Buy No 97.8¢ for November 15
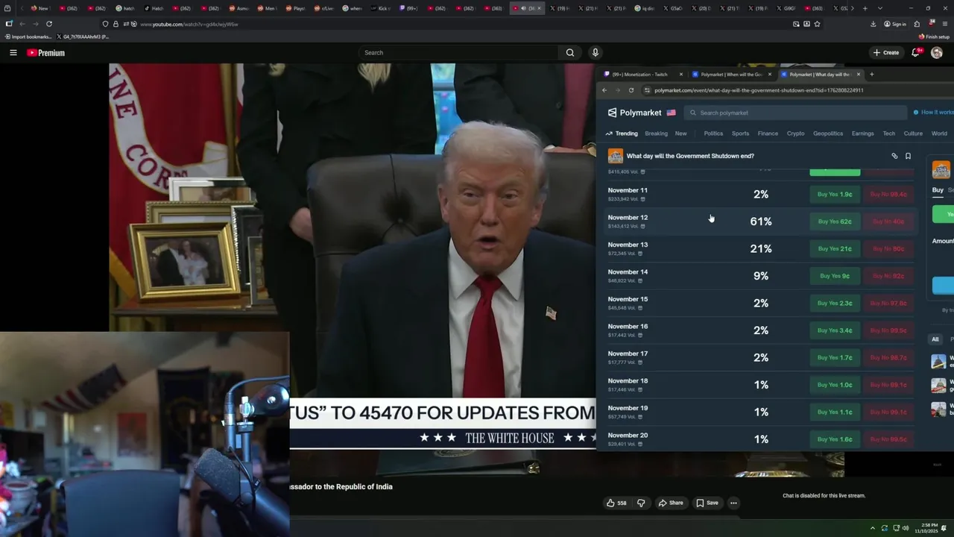954x537 pixels. 888,303
